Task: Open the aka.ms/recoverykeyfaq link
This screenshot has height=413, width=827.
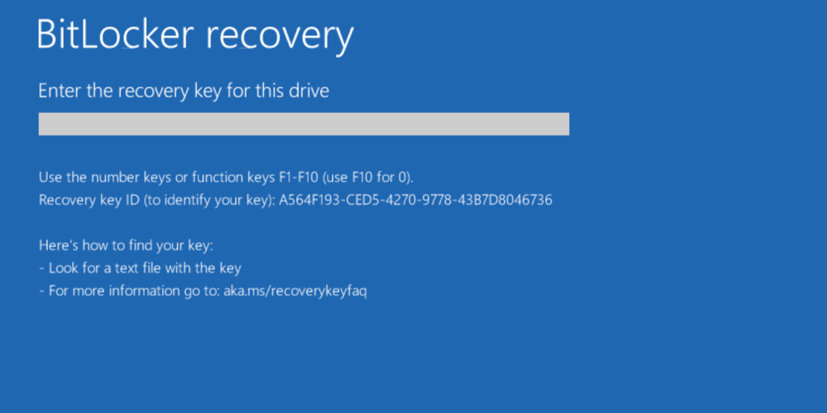Action: (294, 291)
